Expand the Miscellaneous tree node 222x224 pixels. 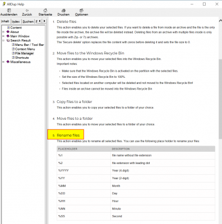[x=3, y=62]
